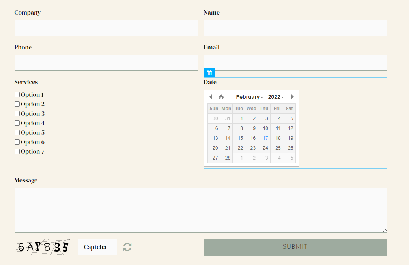Click into the Company text field
This screenshot has height=265, width=409.
pos(106,28)
